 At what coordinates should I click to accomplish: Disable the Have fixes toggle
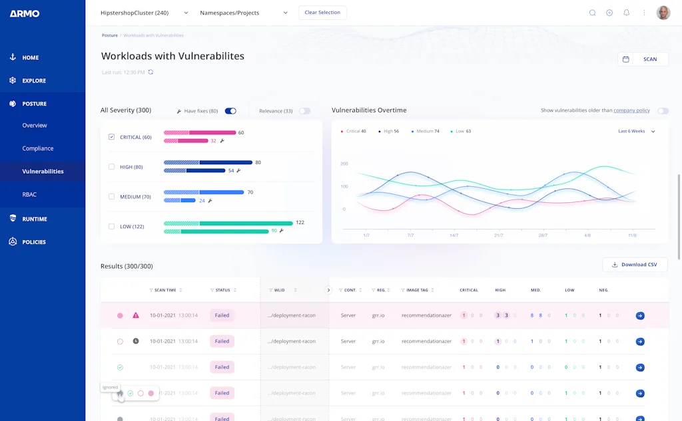(230, 111)
